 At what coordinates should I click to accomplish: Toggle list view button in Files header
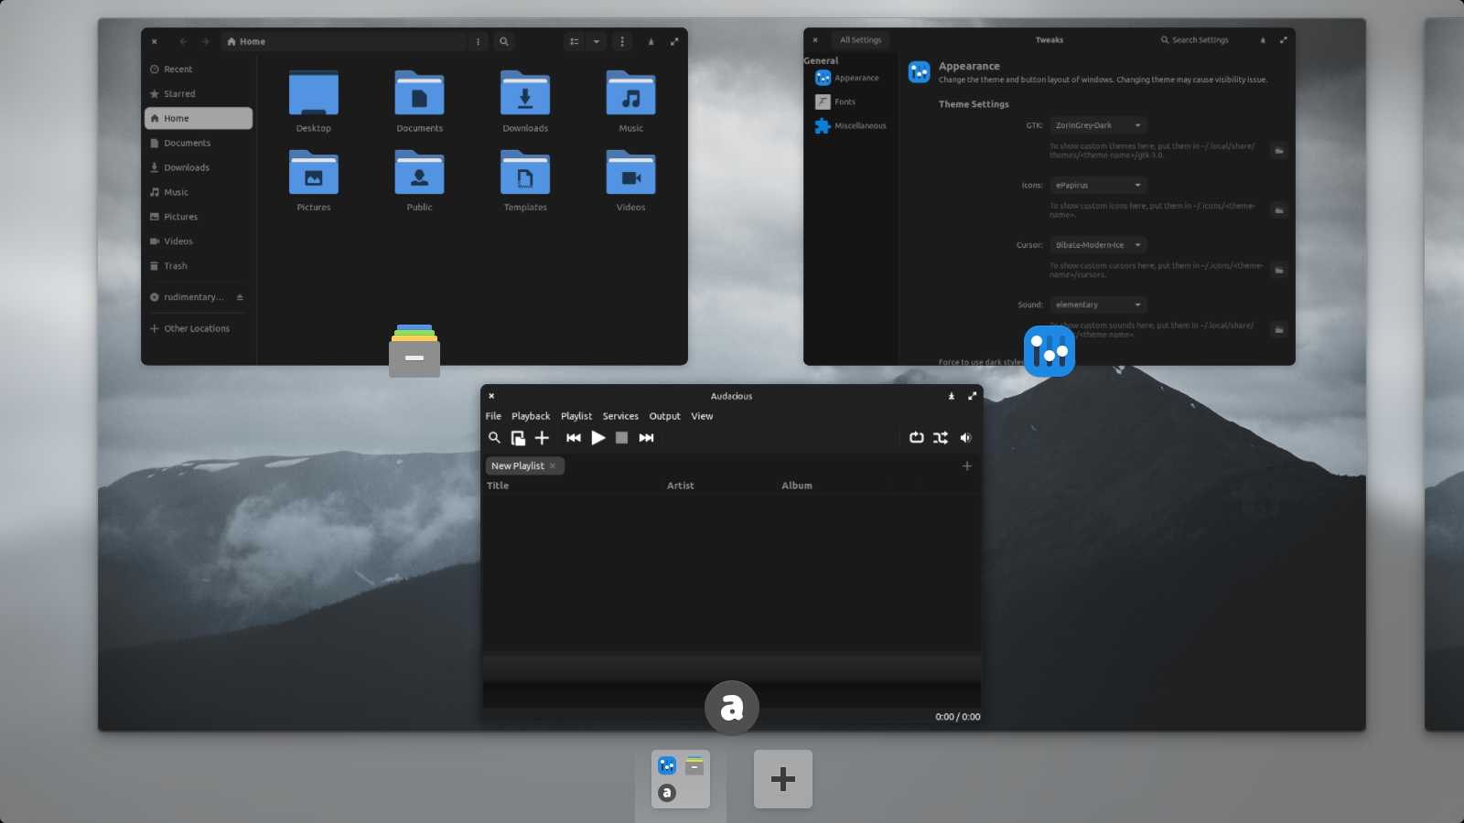click(x=574, y=41)
